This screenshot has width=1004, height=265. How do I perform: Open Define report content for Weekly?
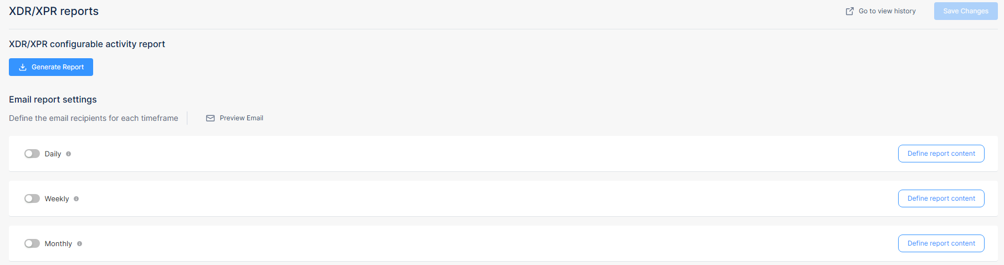pos(941,198)
